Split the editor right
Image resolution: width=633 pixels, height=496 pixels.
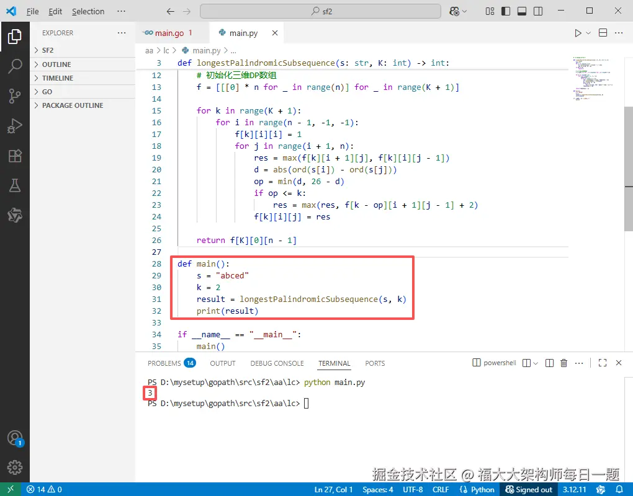tap(603, 33)
